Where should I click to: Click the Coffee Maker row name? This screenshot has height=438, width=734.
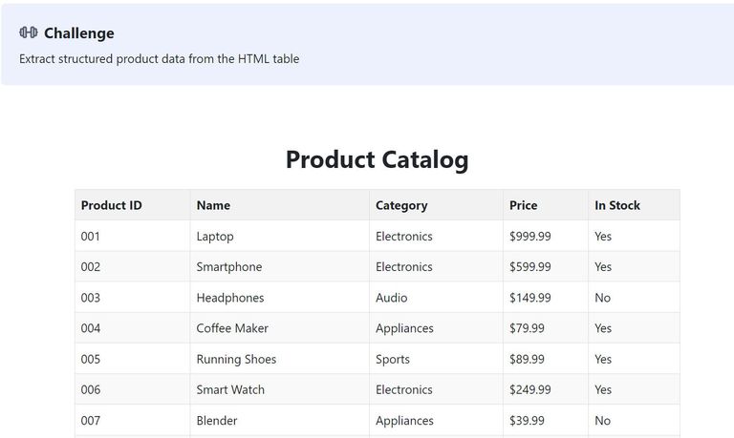pos(232,328)
